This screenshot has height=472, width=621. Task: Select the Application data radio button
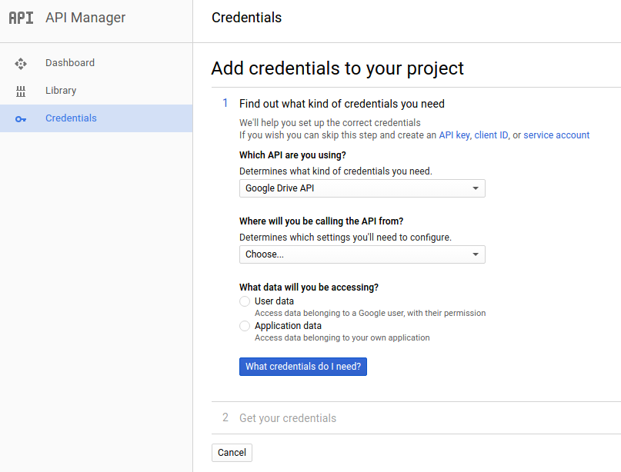(245, 326)
